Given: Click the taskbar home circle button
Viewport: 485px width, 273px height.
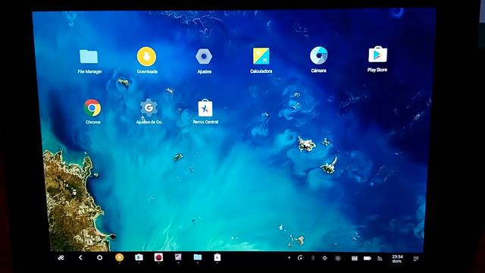Looking at the screenshot, I should click(x=99, y=258).
